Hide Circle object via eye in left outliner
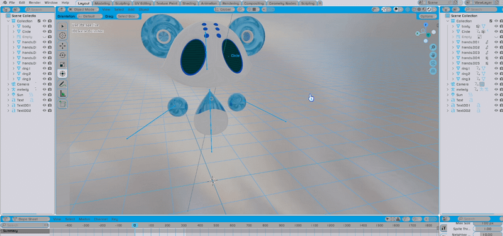Viewport: 503px width, 236px height. pyautogui.click(x=44, y=32)
